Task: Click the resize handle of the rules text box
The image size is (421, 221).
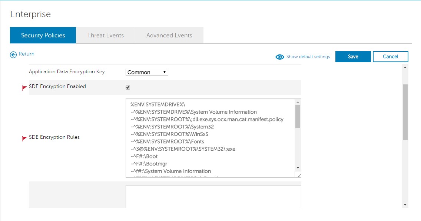Action: [x=298, y=175]
